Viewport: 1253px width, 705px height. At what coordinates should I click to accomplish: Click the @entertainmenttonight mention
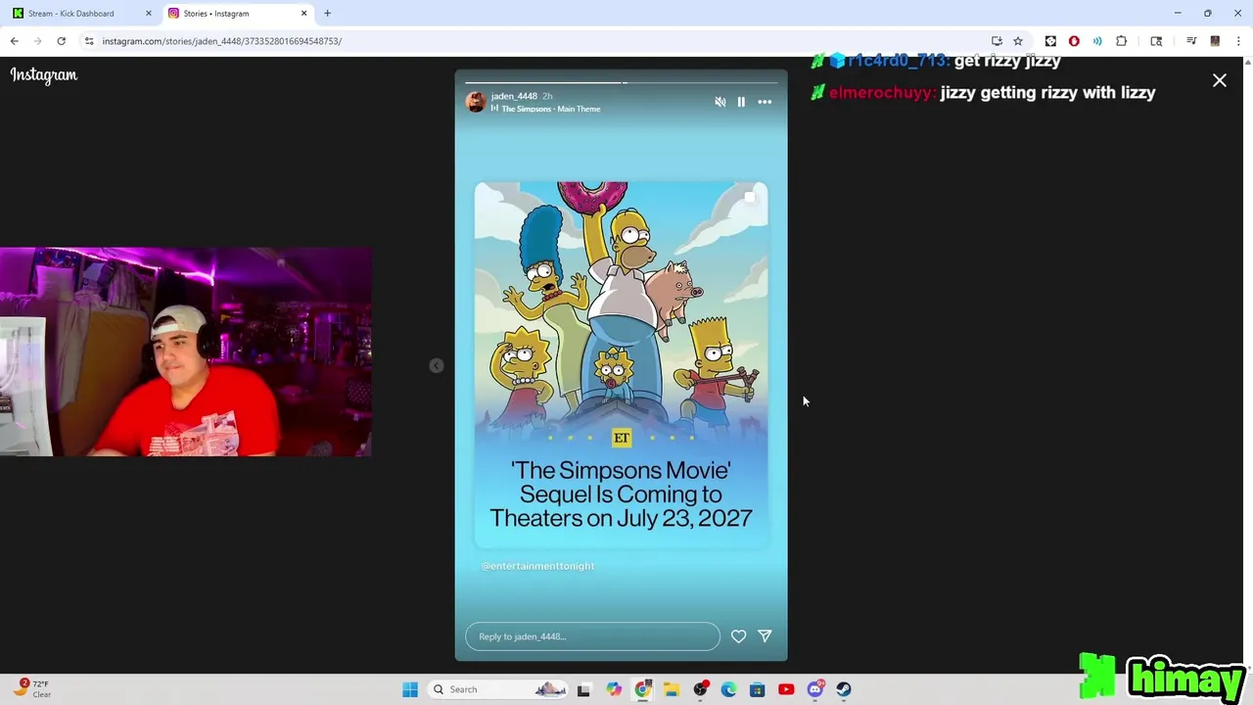point(537,566)
